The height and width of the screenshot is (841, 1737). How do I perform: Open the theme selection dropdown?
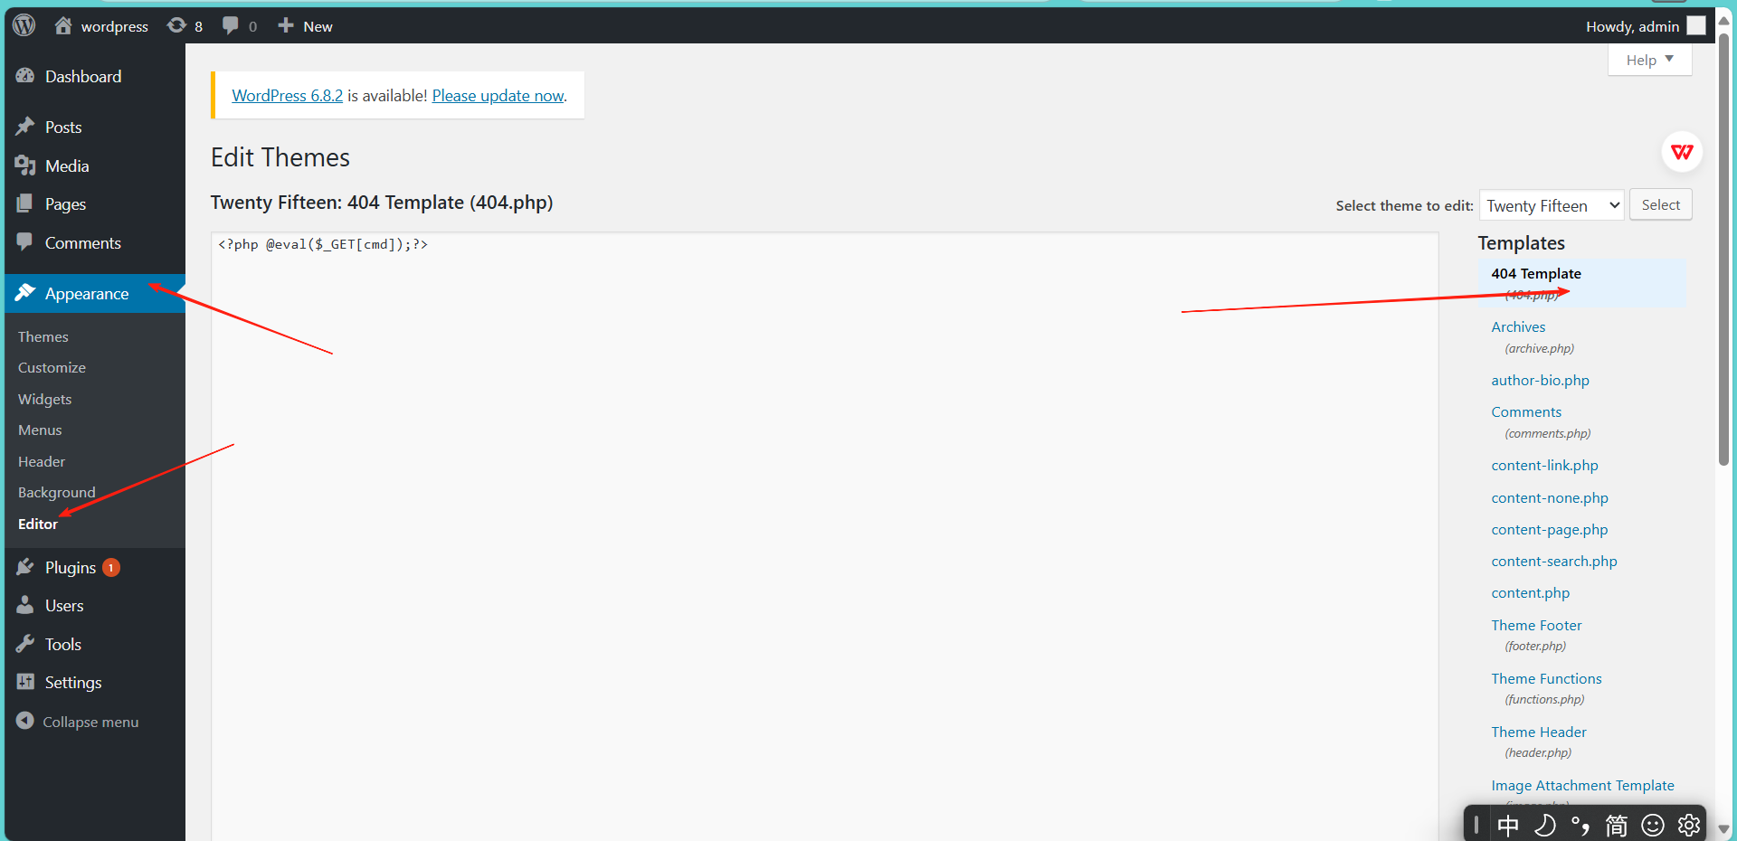tap(1552, 206)
